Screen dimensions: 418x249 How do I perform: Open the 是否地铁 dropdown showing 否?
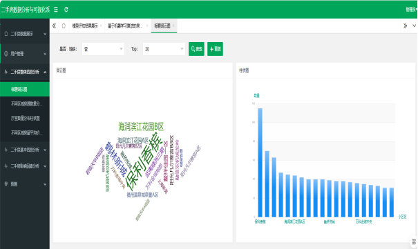tap(103, 49)
